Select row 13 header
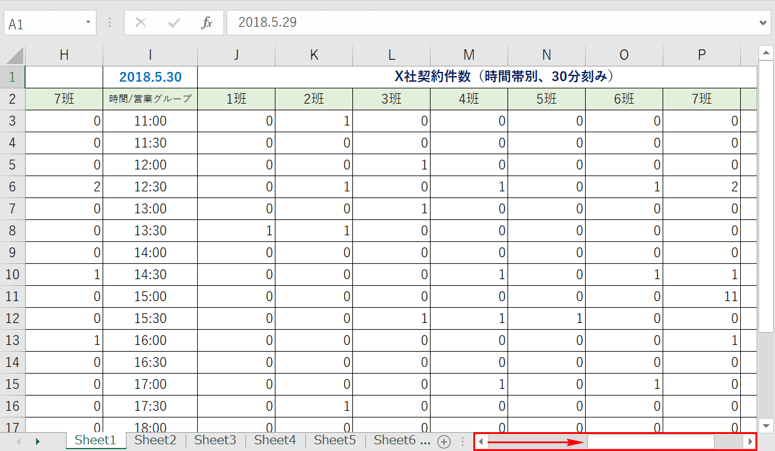Viewport: 775px width, 451px height. tap(13, 340)
